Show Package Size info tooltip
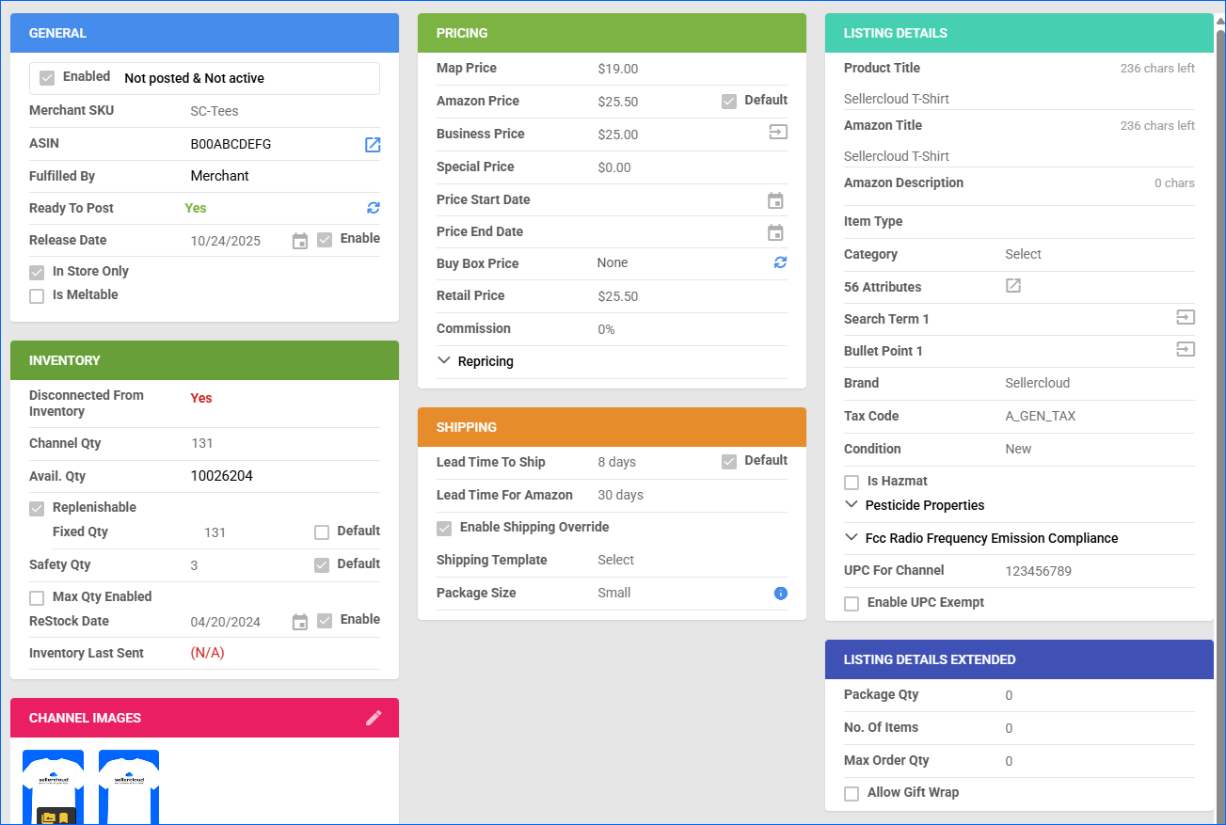Image resolution: width=1226 pixels, height=825 pixels. click(780, 593)
